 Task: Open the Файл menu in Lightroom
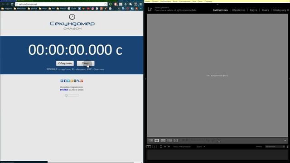pos(148,1)
